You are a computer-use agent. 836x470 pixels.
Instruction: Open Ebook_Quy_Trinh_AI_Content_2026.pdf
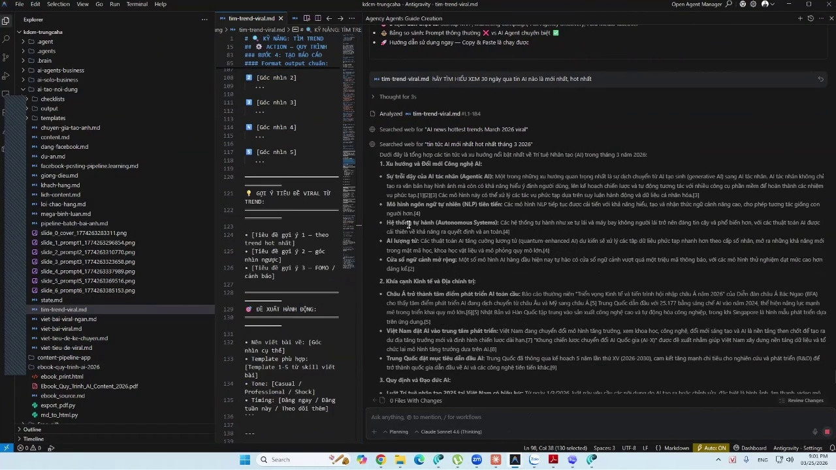[89, 386]
